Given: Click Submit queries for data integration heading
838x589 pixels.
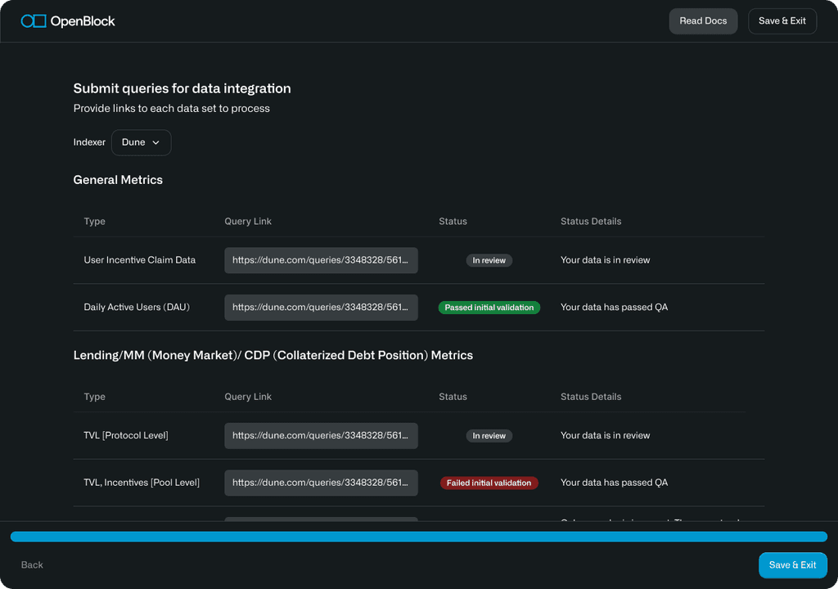Looking at the screenshot, I should point(182,88).
